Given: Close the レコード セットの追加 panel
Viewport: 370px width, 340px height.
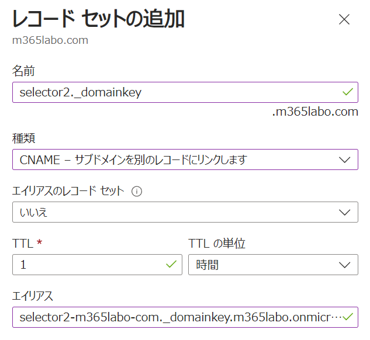Looking at the screenshot, I should coord(344,19).
